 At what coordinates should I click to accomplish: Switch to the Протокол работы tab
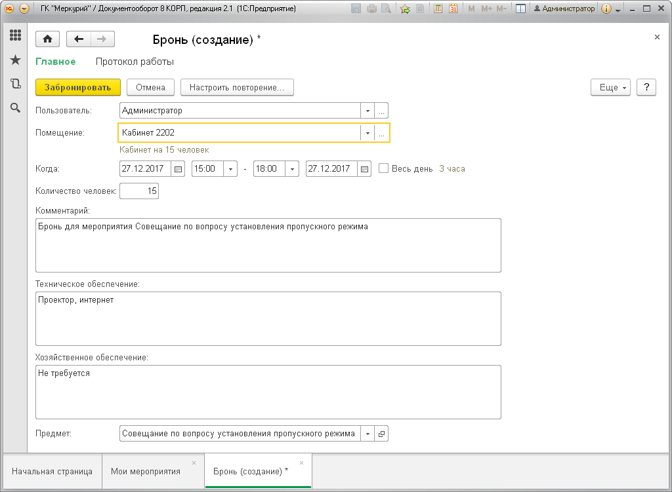tap(135, 62)
